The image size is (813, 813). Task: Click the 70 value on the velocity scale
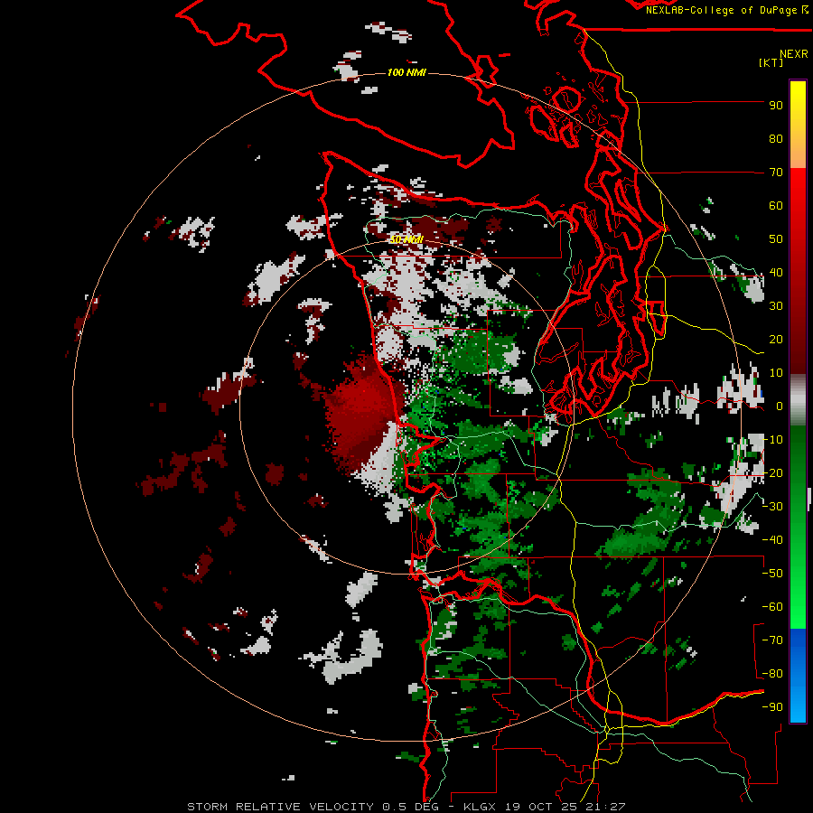(x=776, y=173)
